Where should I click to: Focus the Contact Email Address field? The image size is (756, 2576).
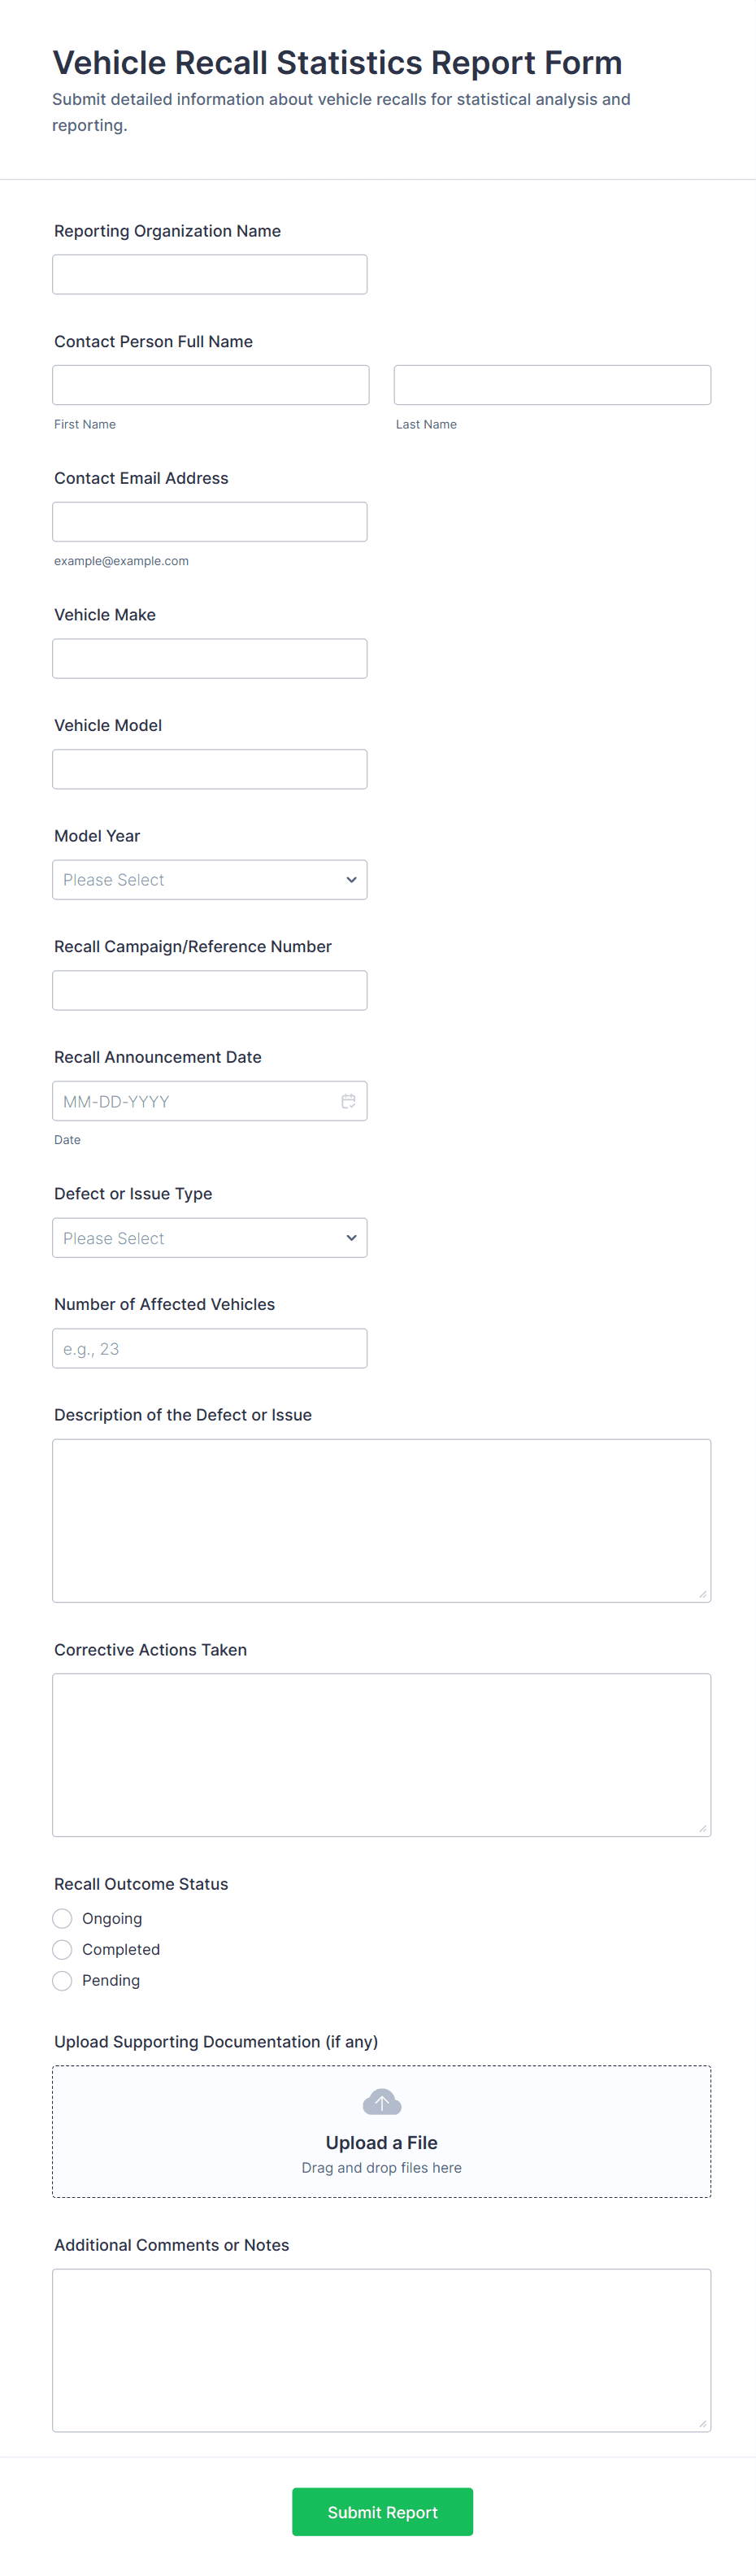click(209, 522)
